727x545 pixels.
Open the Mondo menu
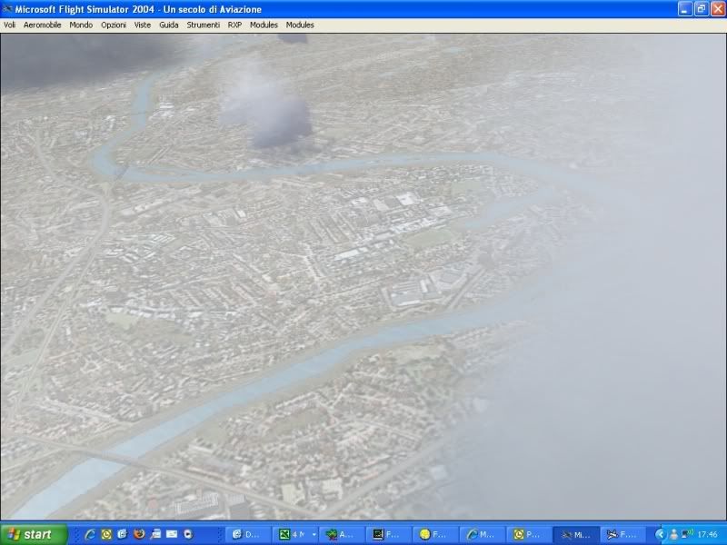click(x=81, y=25)
